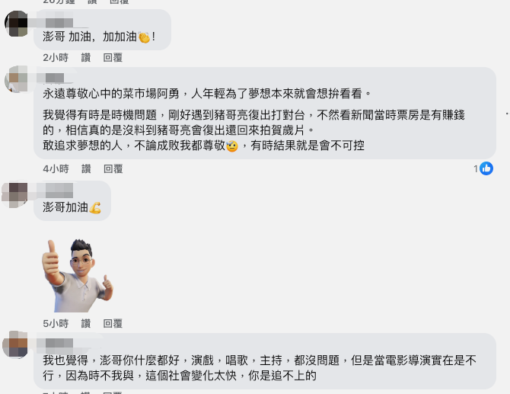
Task: Click profile picture of 我也覺得 commenter
Action: (x=15, y=344)
